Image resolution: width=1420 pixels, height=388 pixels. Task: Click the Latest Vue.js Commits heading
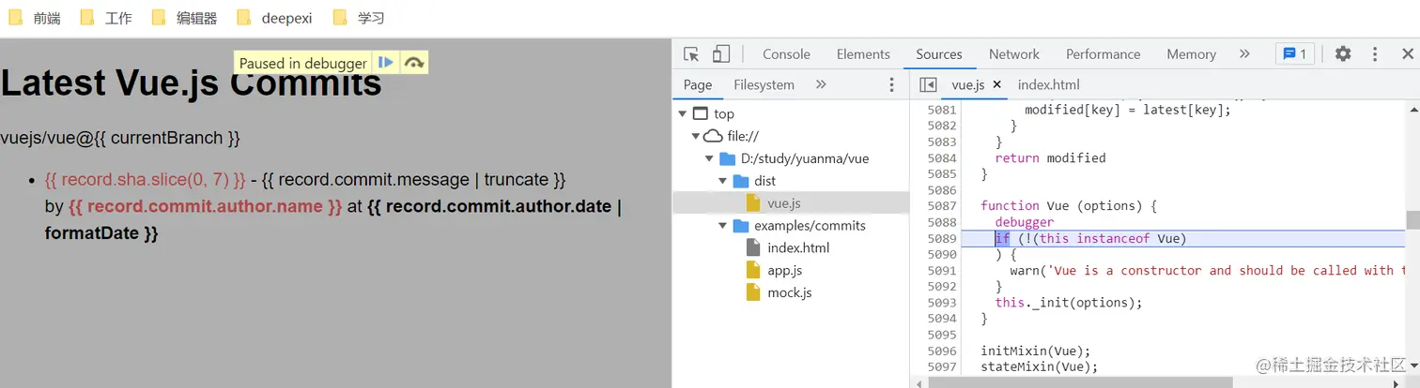[192, 82]
